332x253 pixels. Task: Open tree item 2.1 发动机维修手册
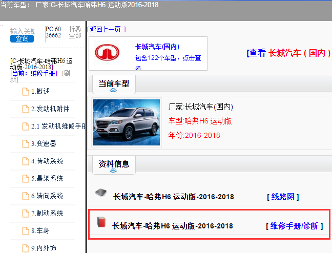(x=58, y=126)
